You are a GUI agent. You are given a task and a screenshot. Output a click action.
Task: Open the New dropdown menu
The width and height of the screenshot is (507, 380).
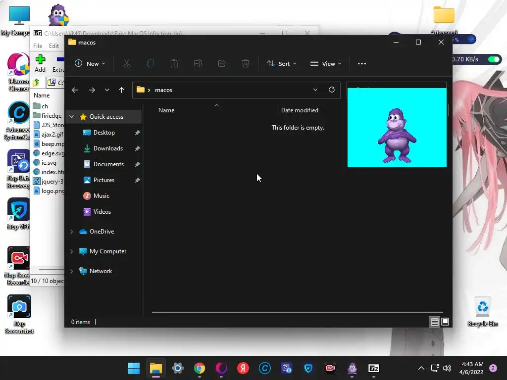click(90, 64)
